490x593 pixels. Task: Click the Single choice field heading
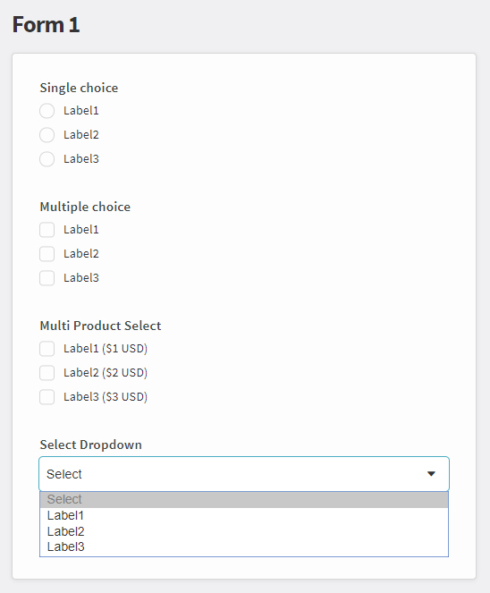click(79, 89)
